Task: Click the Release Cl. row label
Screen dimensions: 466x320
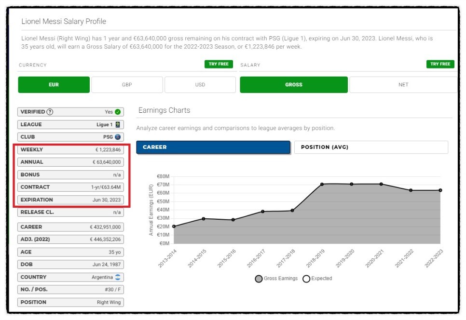Action: point(37,212)
